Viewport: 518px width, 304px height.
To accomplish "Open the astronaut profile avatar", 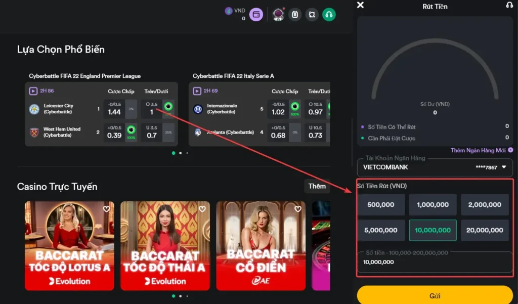I will coord(278,15).
